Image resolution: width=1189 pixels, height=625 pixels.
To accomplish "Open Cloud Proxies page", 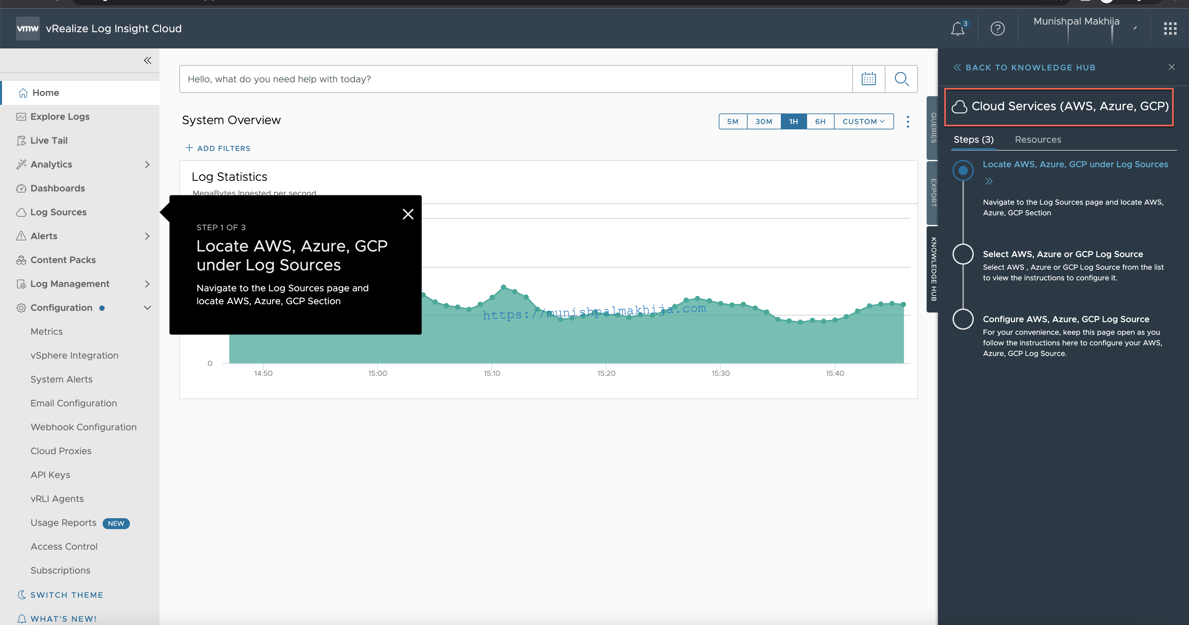I will pos(61,451).
